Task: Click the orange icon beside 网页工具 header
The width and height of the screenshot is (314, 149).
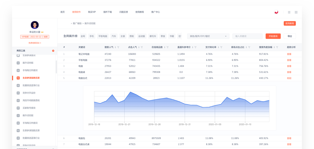Action: click(53, 51)
